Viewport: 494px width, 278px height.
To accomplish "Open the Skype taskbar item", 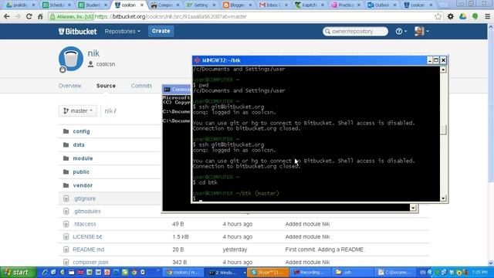I will (x=268, y=273).
